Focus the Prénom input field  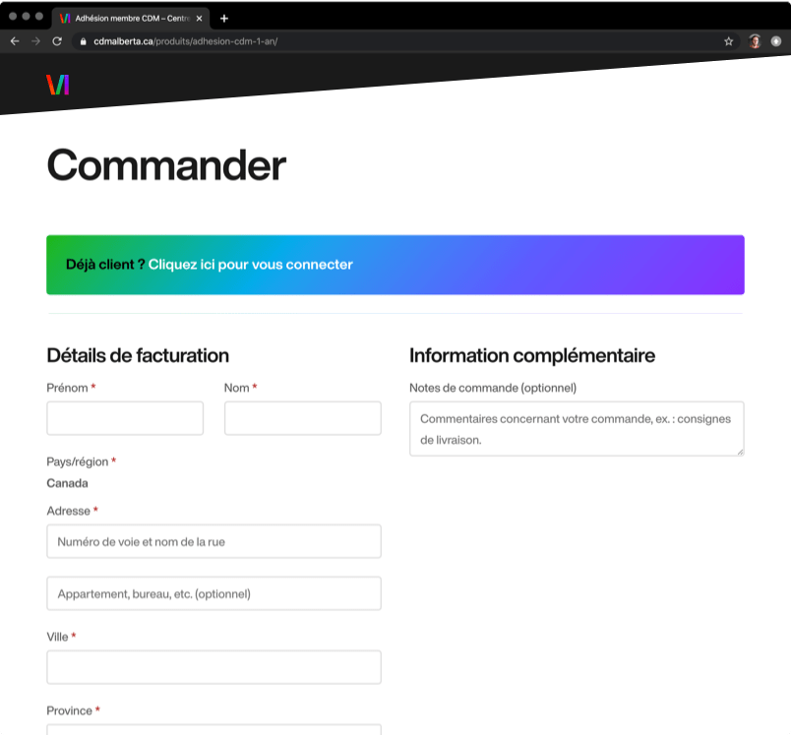(x=125, y=418)
